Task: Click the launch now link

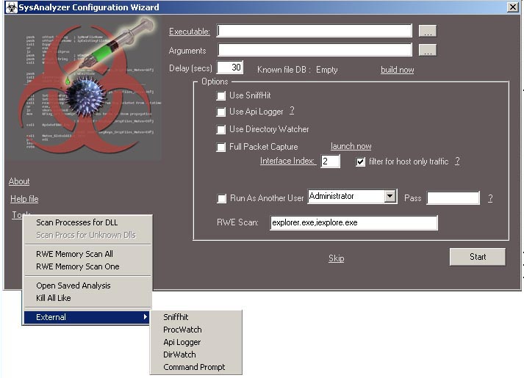Action: pyautogui.click(x=351, y=146)
